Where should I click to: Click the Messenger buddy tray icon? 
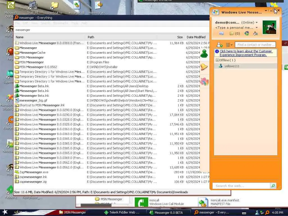pos(257,213)
